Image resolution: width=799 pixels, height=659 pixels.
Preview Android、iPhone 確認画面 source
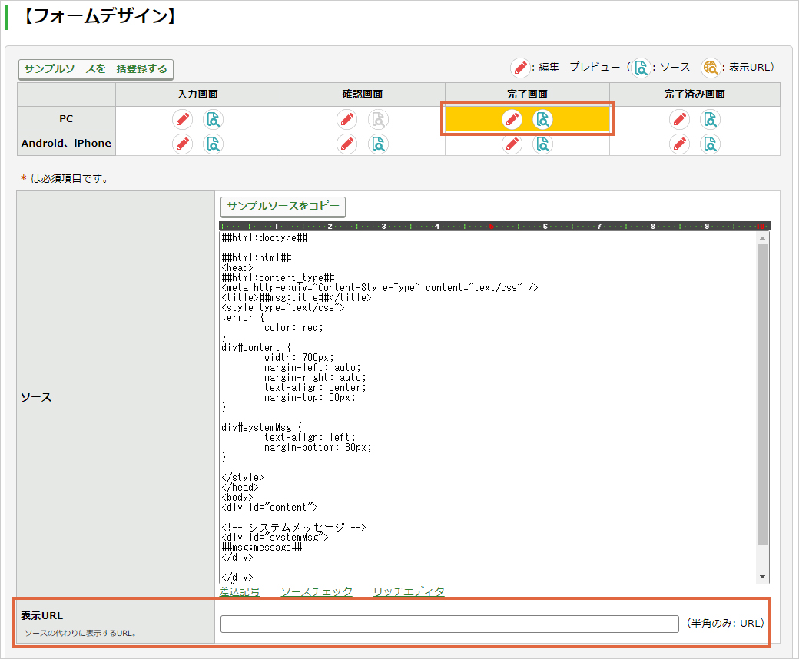[x=378, y=144]
